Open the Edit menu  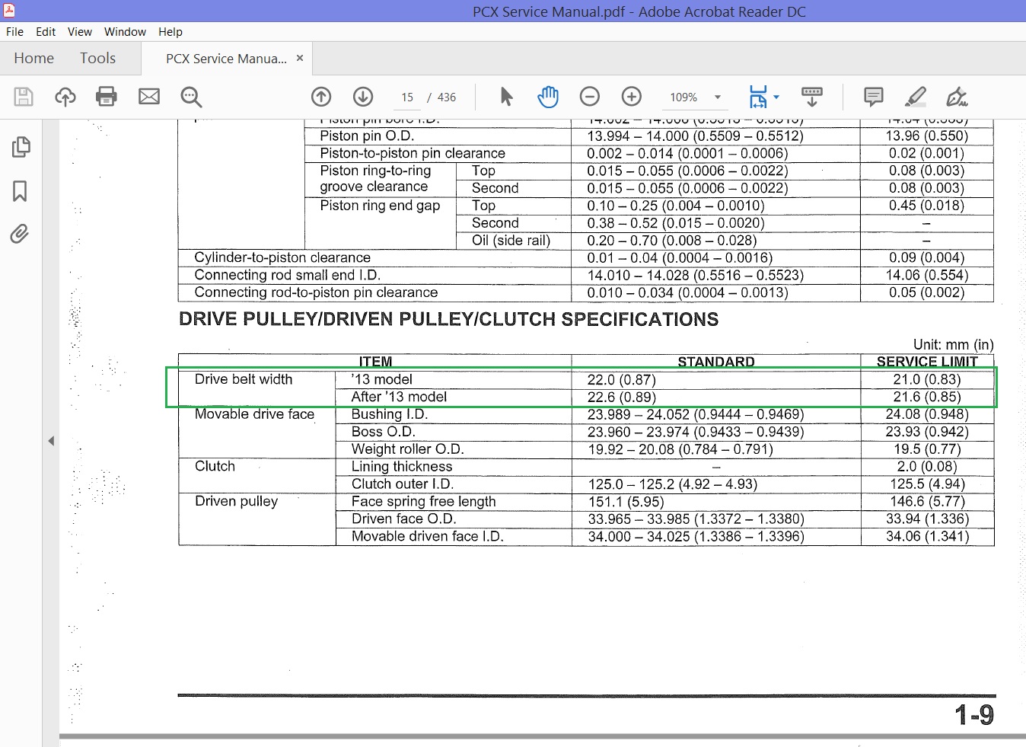click(46, 32)
